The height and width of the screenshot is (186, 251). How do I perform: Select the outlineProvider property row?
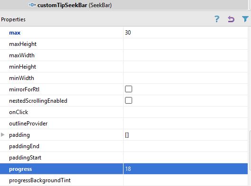pos(124,124)
